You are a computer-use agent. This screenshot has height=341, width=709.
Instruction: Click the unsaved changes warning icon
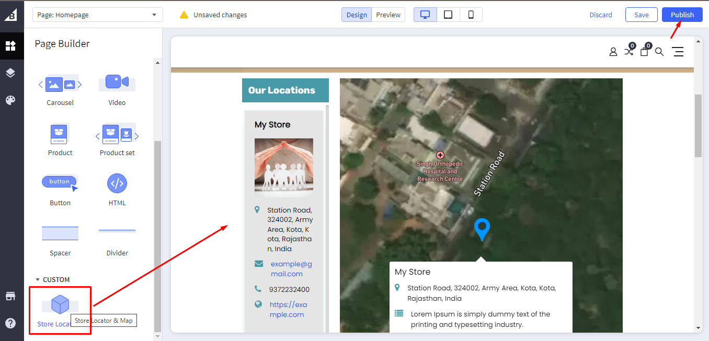184,15
